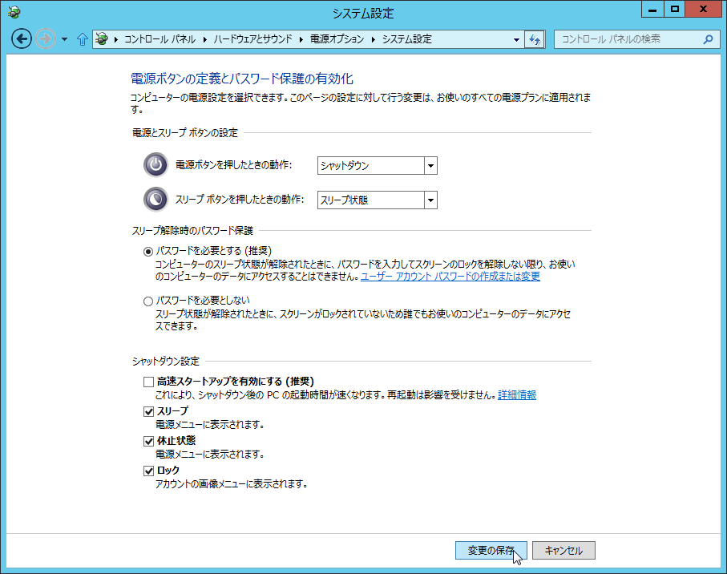Image resolution: width=727 pixels, height=574 pixels.
Task: Click キャンセル button
Action: point(563,551)
